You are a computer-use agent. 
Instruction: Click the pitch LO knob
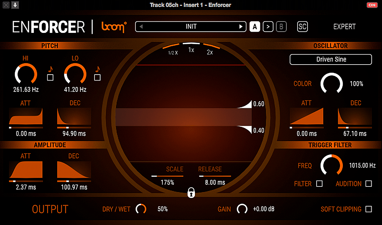75,74
